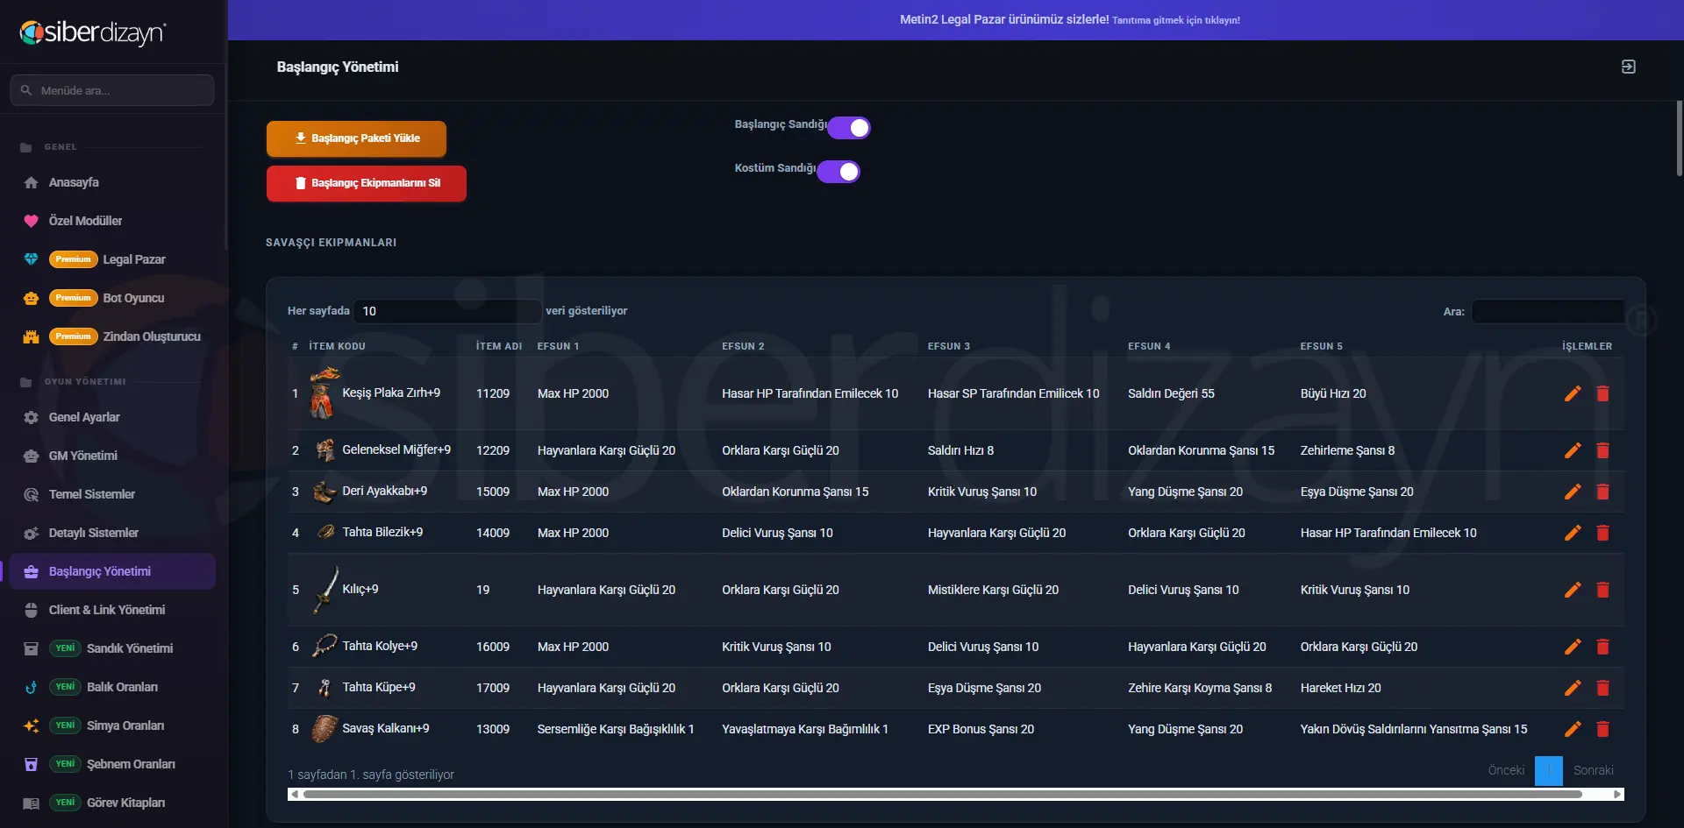Toggle the Başlangıç Sandığı switch
The image size is (1684, 828).
(849, 128)
